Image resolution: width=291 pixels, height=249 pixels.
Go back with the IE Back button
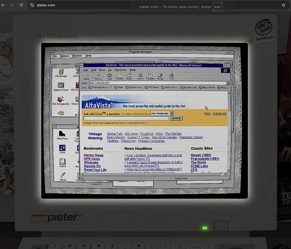(x=87, y=77)
